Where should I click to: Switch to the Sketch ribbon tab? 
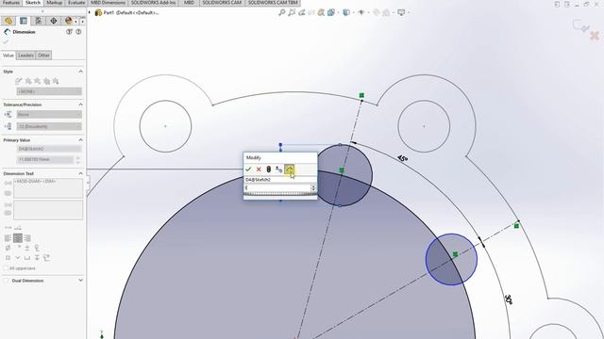point(33,3)
